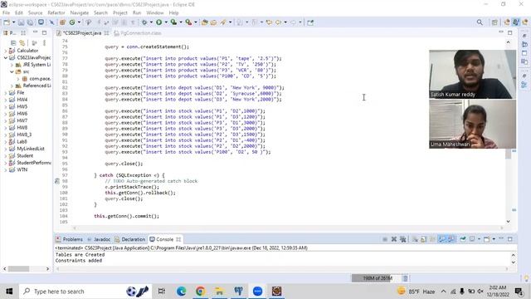Open Zoom from the taskbar
Screen dimensions: 531x299
click(257, 292)
